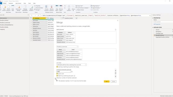Click the Merge dialog scrollbar down arrow
Screen dimensions: 173x97
coord(115,76)
